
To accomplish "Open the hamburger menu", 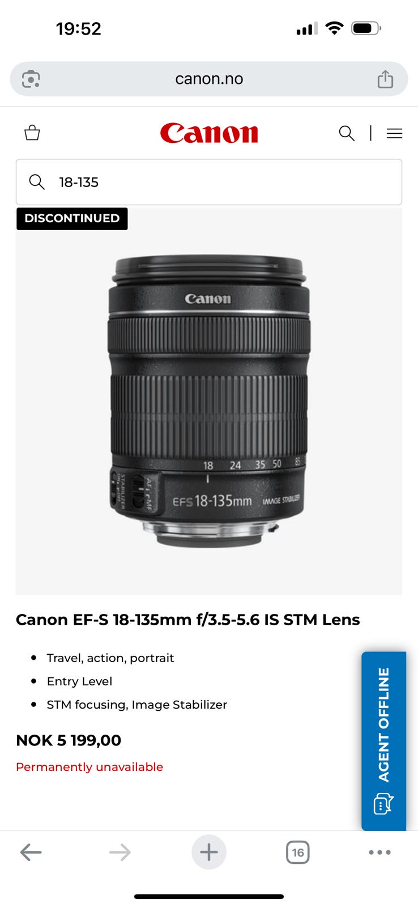I will coord(394,133).
